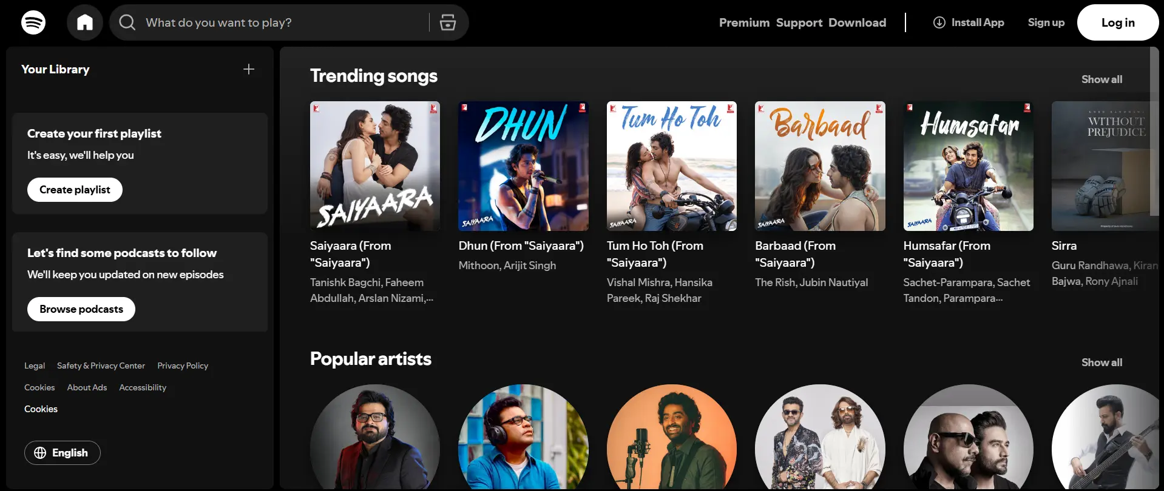1164x491 pixels.
Task: Open the Support link
Action: (799, 22)
